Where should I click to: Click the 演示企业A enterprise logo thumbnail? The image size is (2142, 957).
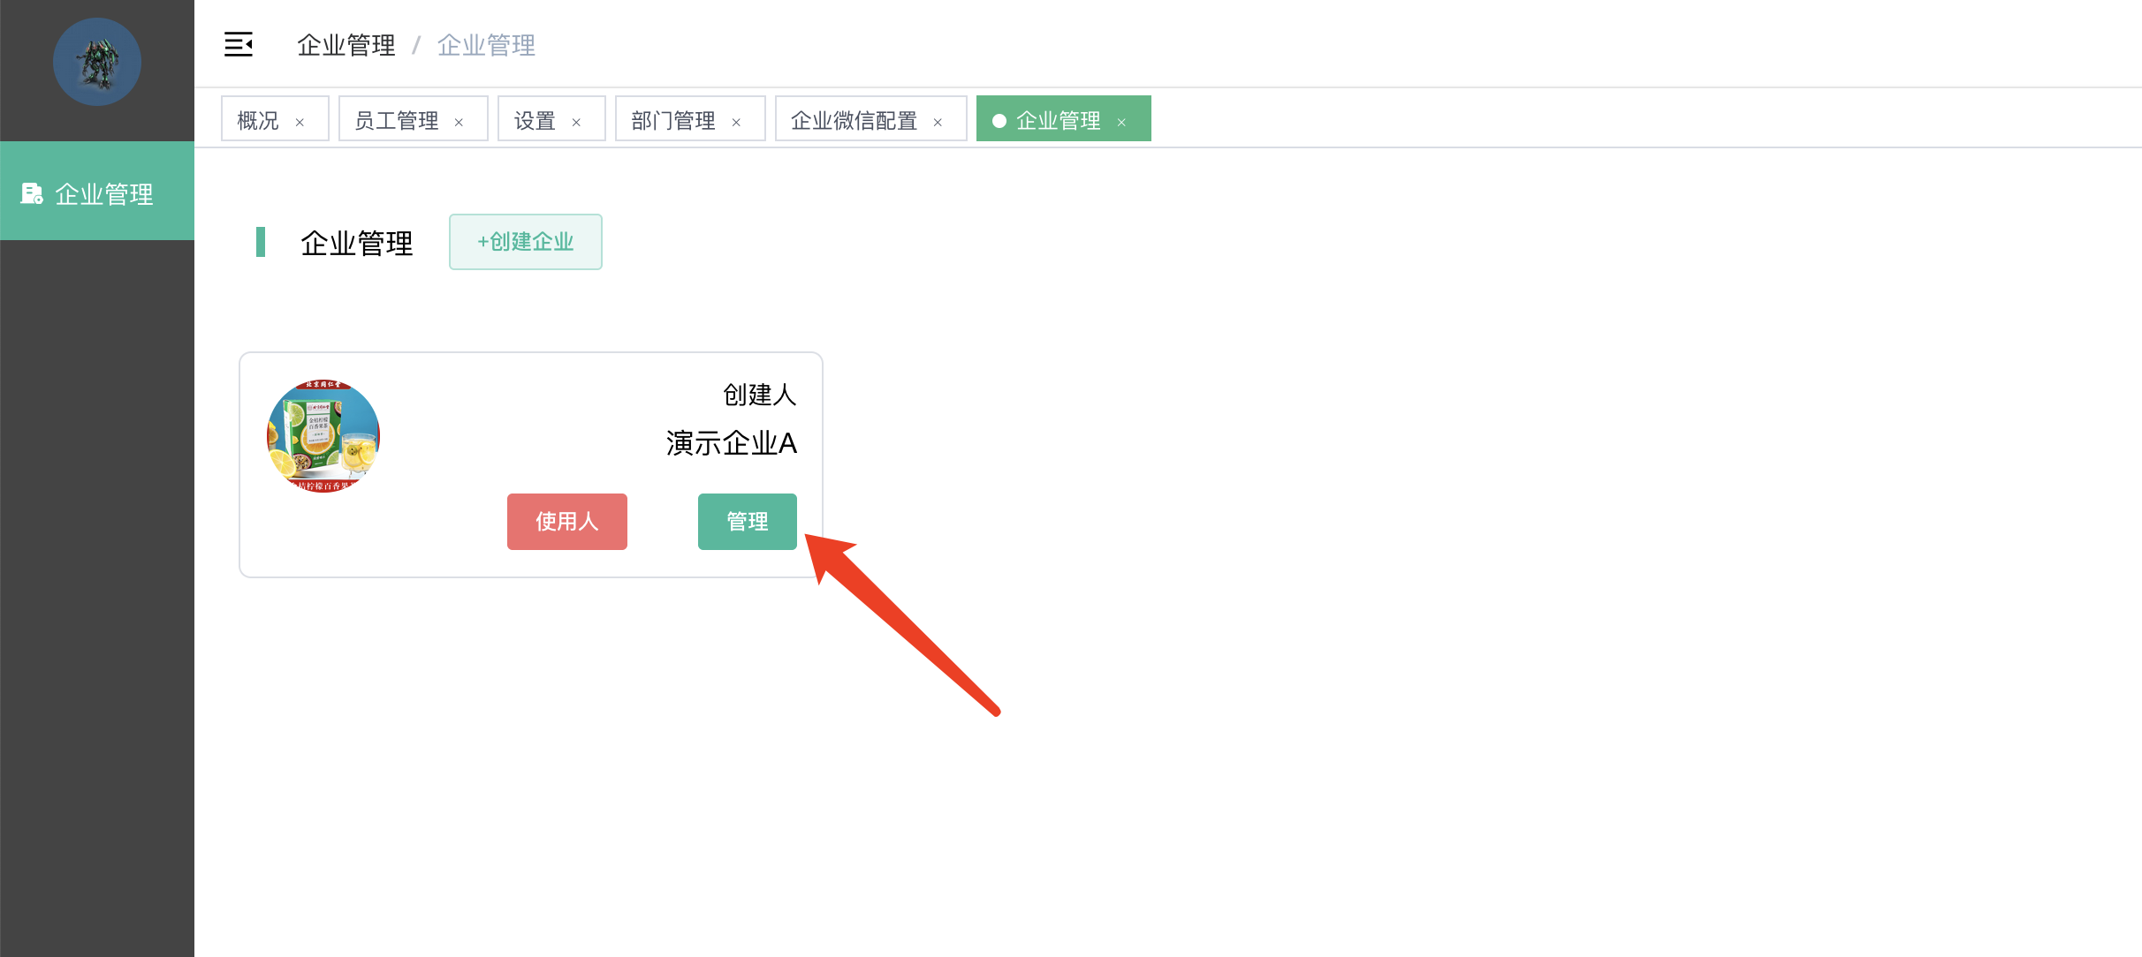click(x=323, y=436)
